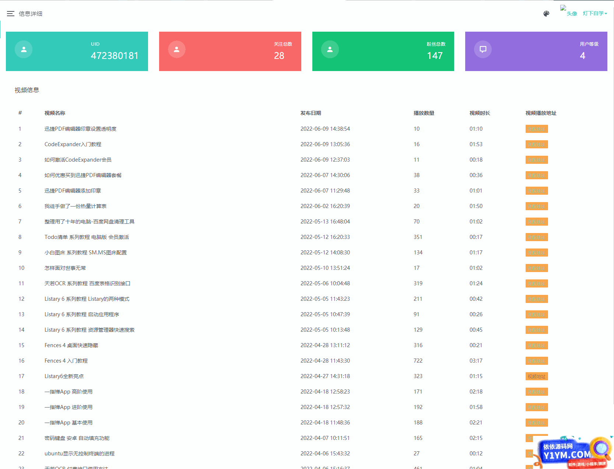
Task: Click the 粉丝总数 value 147
Action: [435, 56]
